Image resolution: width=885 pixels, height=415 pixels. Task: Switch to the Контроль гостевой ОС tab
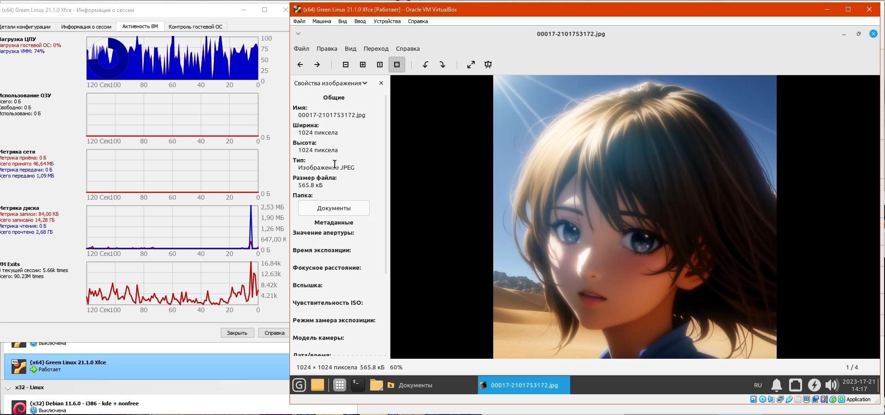(x=195, y=27)
